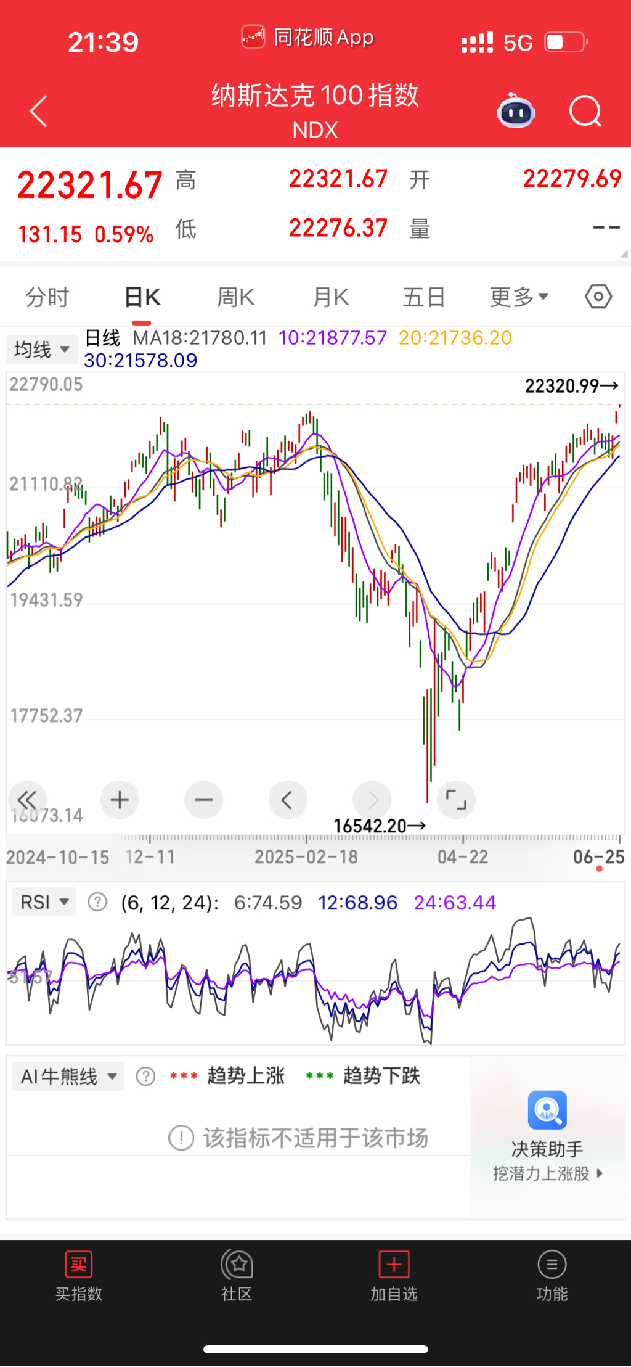The width and height of the screenshot is (631, 1367).
Task: Enter fullscreen chart mode
Action: click(456, 800)
